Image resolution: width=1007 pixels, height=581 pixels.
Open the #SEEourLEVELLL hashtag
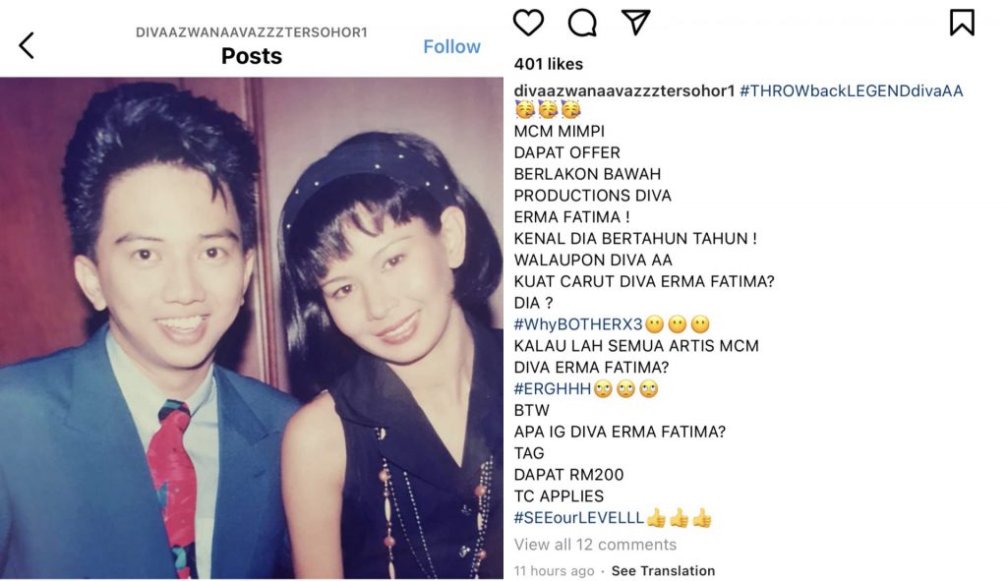[578, 518]
